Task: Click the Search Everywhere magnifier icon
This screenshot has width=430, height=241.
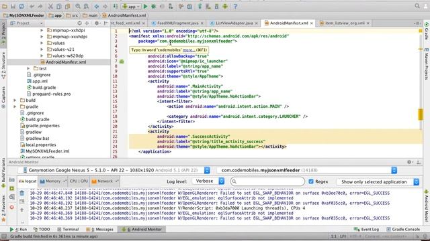Action: (x=417, y=6)
